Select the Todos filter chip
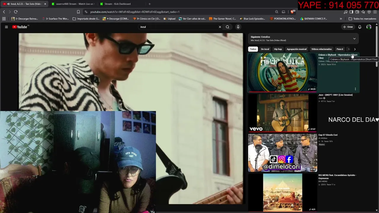379x213 pixels. pos(253,49)
